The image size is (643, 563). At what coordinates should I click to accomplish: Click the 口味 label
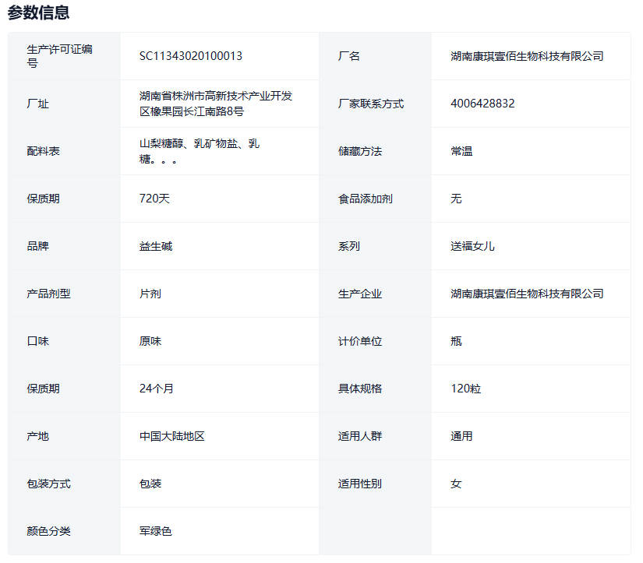pos(37,341)
